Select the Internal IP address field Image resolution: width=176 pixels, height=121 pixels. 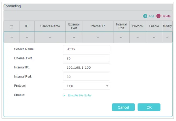[86, 67]
